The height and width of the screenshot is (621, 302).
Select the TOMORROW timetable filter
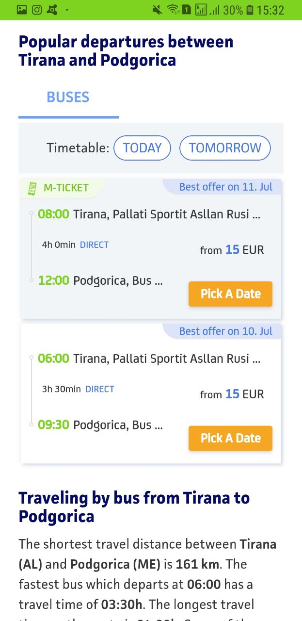click(225, 148)
